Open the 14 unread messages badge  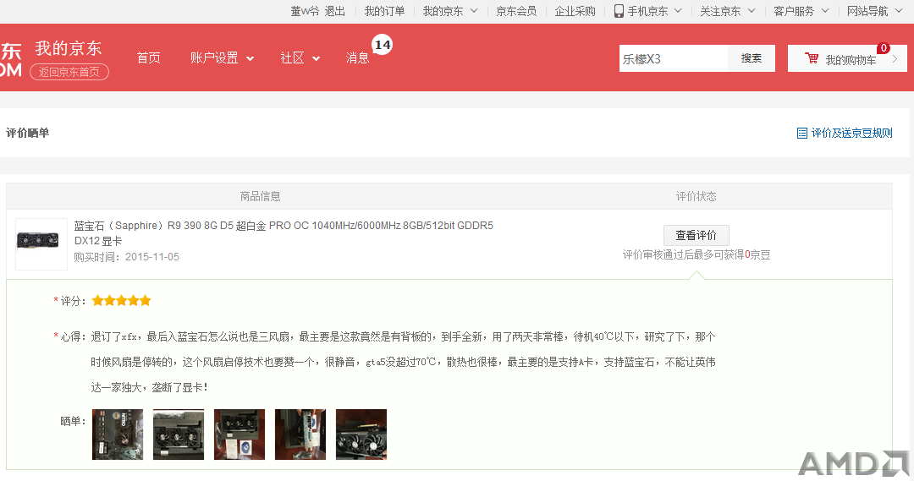(383, 44)
